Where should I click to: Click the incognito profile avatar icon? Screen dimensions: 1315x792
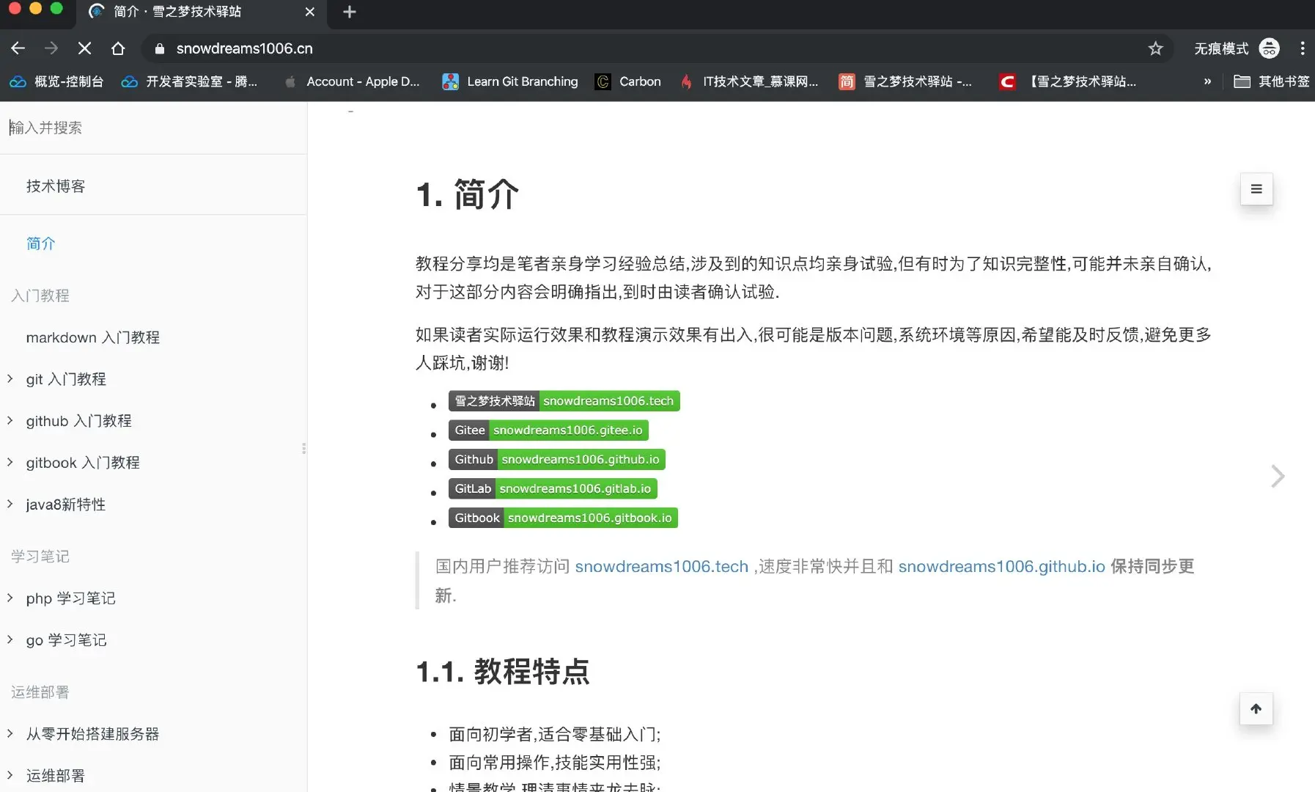click(1270, 48)
